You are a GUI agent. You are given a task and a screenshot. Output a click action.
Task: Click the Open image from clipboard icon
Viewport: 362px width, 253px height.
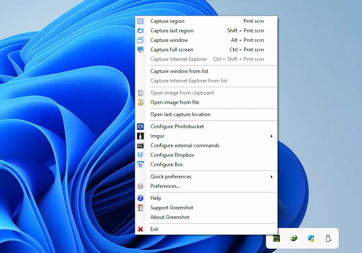[140, 93]
